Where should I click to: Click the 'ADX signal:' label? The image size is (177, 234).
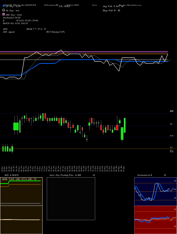tap(9, 32)
